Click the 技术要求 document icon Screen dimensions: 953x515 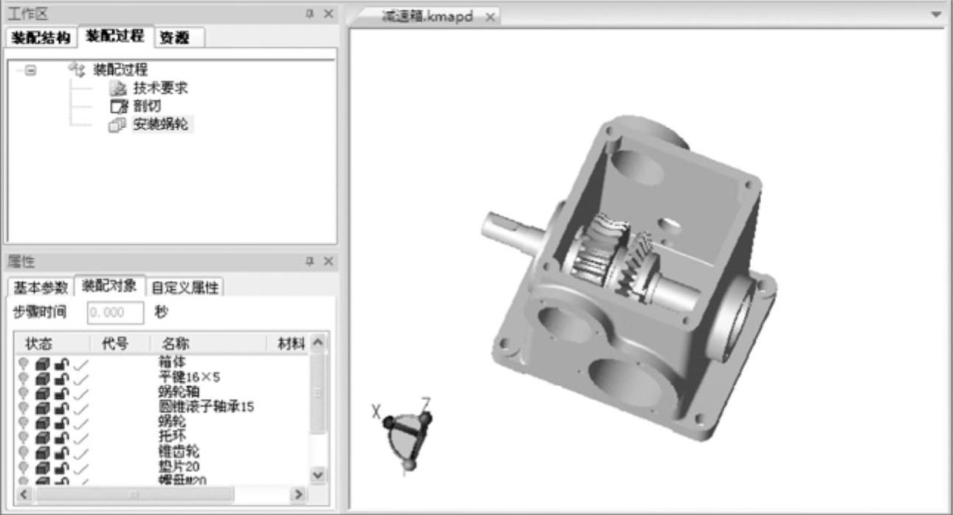[118, 88]
